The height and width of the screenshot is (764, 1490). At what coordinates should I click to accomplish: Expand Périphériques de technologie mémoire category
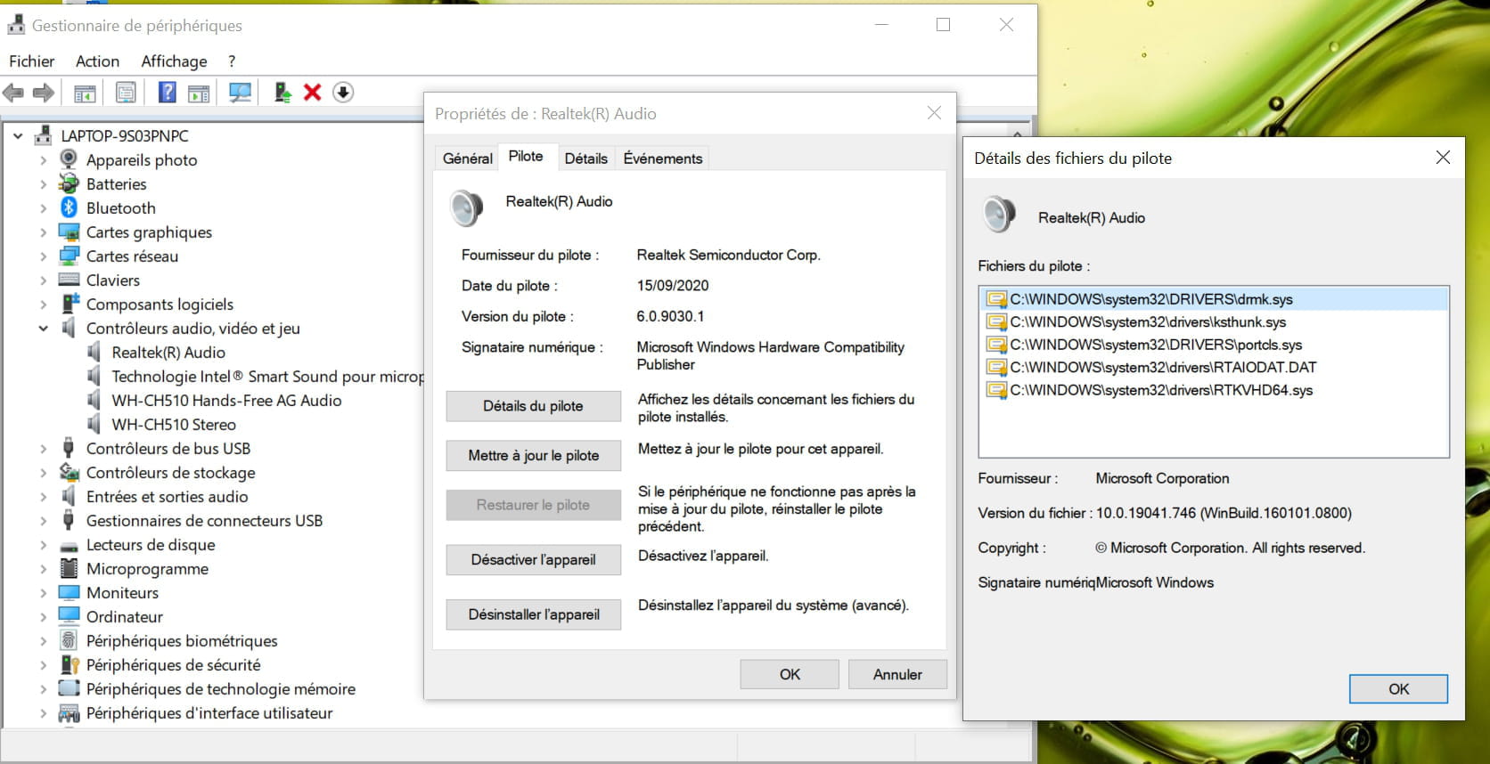tap(43, 689)
